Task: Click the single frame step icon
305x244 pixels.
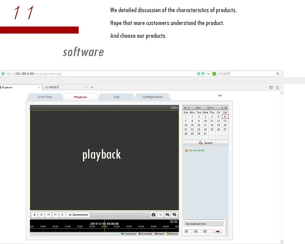Action: point(62,215)
